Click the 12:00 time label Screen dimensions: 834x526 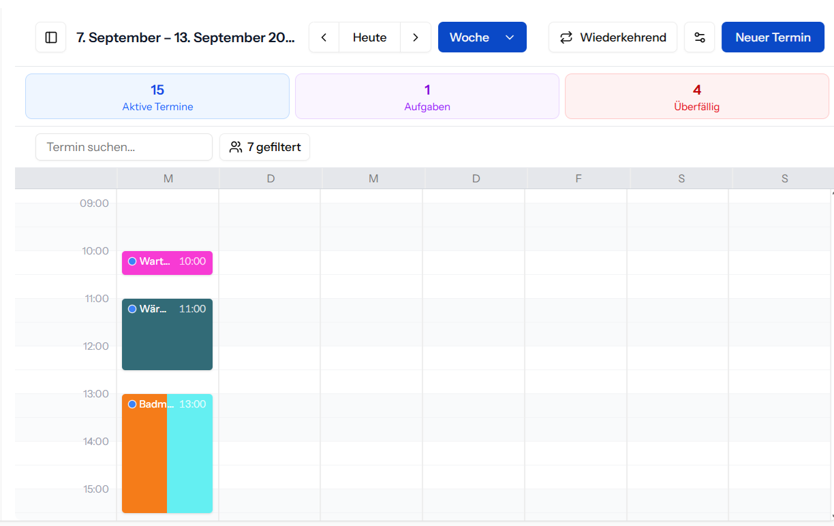point(95,346)
